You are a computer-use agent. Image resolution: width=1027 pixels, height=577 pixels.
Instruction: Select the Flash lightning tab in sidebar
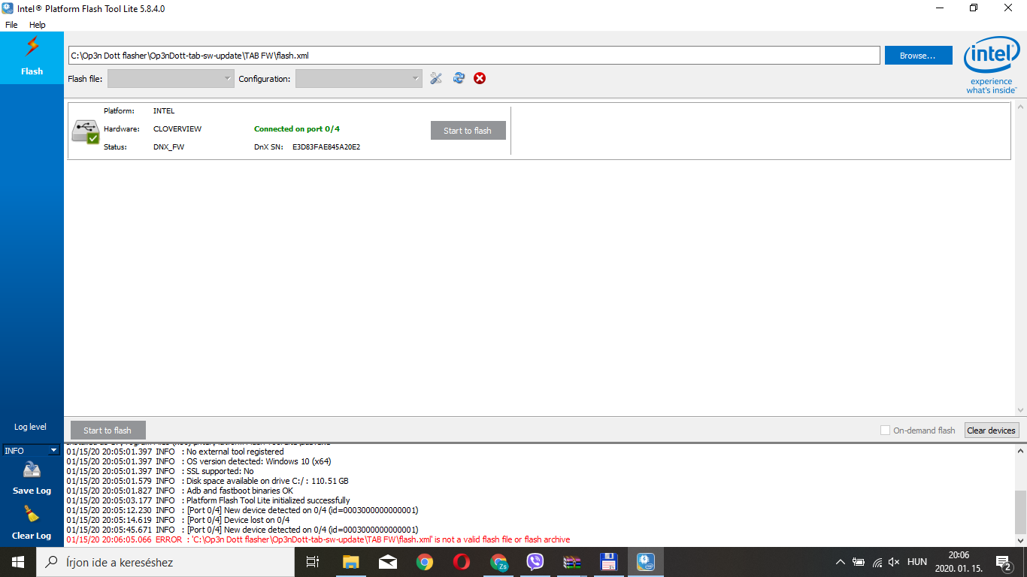pos(32,57)
